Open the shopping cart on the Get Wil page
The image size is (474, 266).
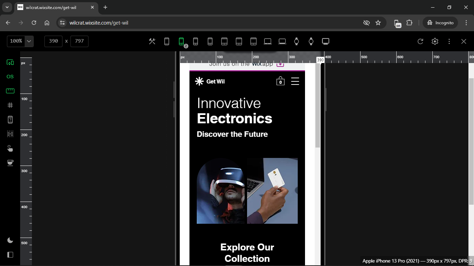pos(280,81)
